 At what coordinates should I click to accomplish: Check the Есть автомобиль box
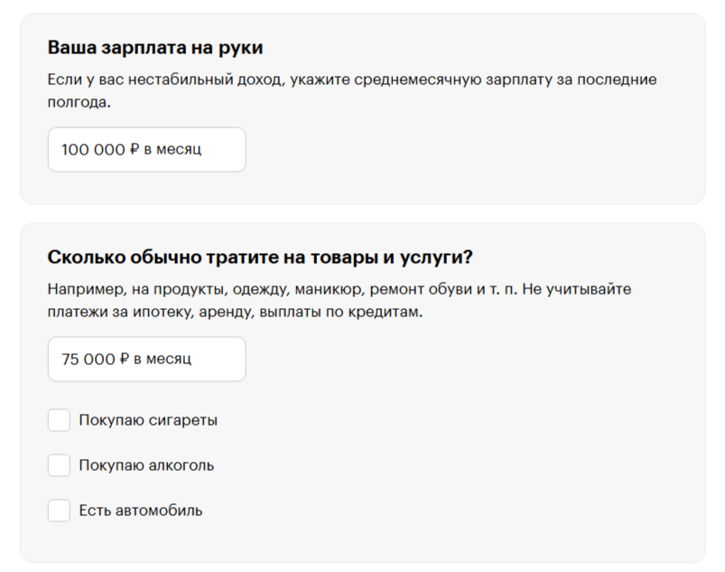pos(59,511)
